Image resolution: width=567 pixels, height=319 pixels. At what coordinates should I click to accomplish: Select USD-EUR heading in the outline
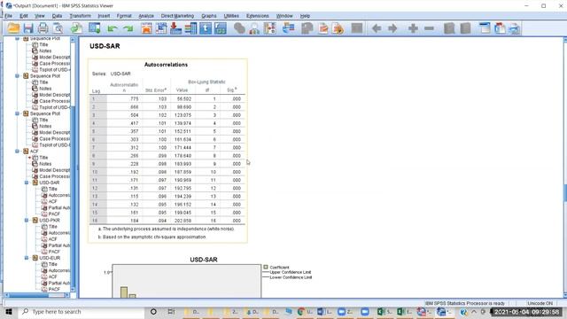tap(50, 258)
